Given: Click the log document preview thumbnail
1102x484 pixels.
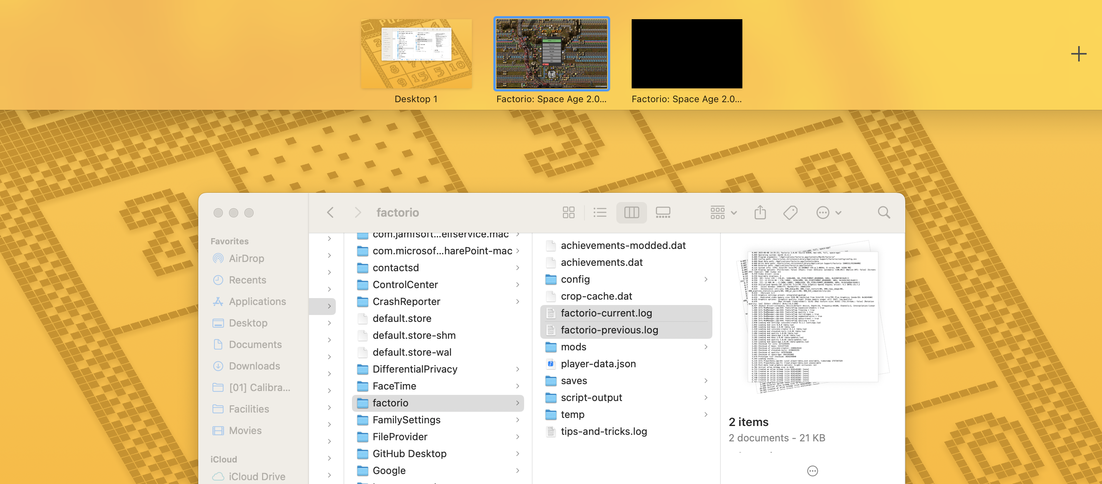Looking at the screenshot, I should pyautogui.click(x=812, y=317).
